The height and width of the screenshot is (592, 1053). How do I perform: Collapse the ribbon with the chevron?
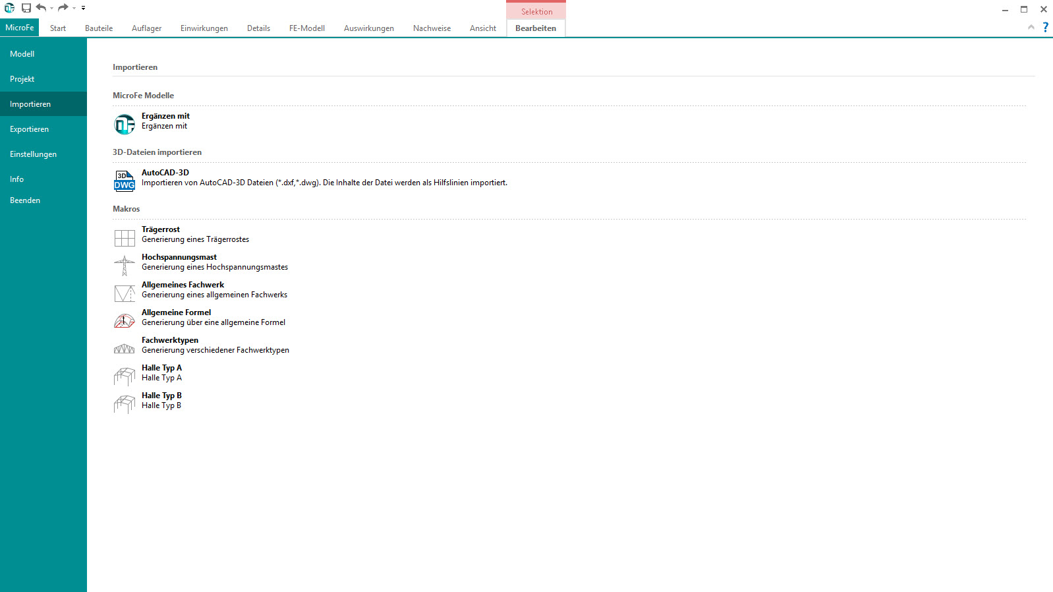point(1031,27)
